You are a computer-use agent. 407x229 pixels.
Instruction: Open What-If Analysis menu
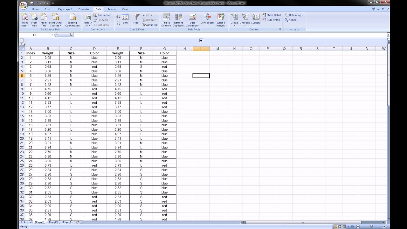coord(221,20)
